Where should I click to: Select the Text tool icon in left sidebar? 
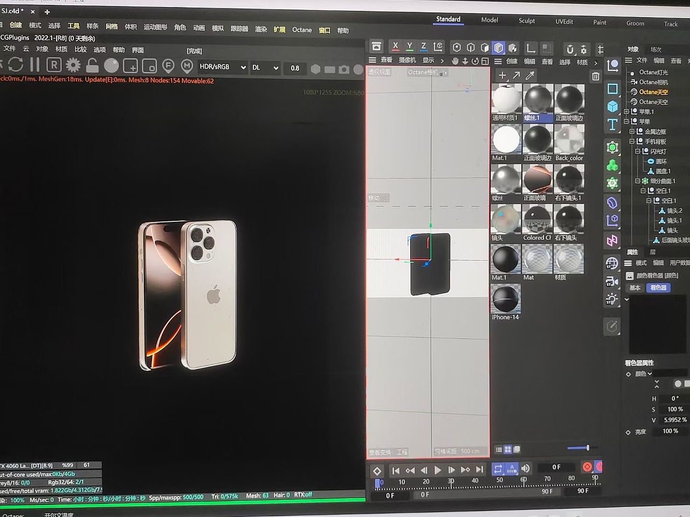[612, 125]
